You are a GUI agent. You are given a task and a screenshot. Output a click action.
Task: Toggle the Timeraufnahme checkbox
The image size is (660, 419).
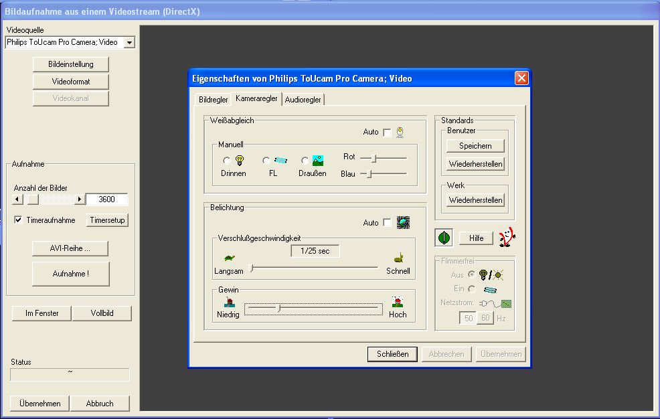click(x=19, y=220)
